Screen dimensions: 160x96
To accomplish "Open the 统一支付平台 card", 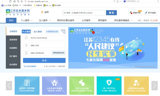I will (x=109, y=85).
